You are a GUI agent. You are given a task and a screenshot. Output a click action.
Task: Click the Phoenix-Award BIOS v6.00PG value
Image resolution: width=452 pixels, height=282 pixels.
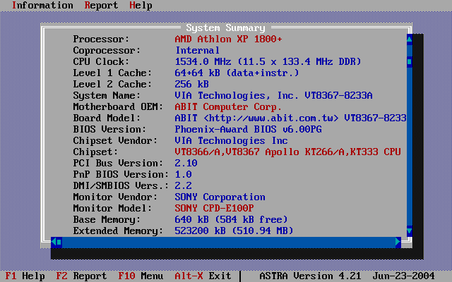248,129
